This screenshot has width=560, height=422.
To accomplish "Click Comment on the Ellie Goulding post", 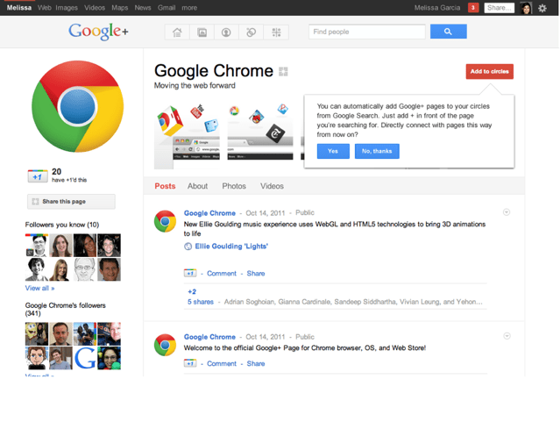I will point(222,273).
